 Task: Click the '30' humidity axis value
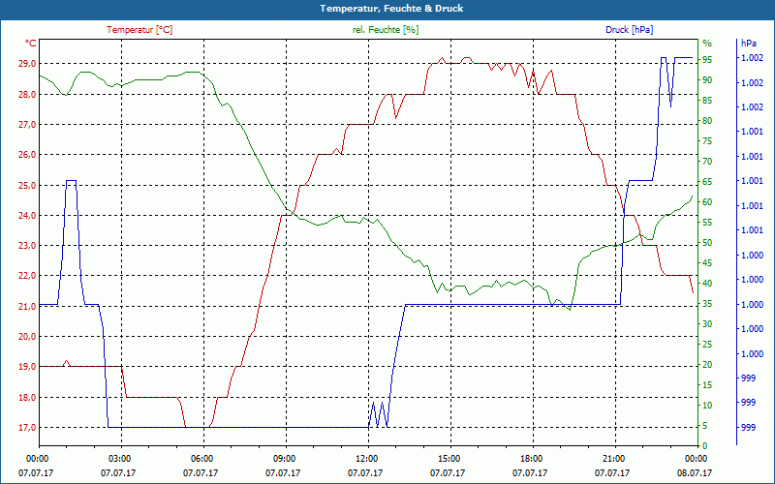(707, 324)
